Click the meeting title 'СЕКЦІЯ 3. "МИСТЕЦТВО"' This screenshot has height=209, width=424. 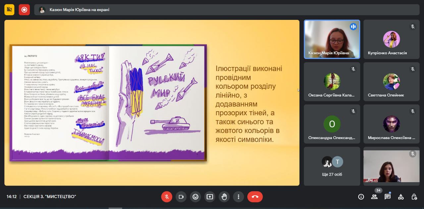pyautogui.click(x=50, y=197)
